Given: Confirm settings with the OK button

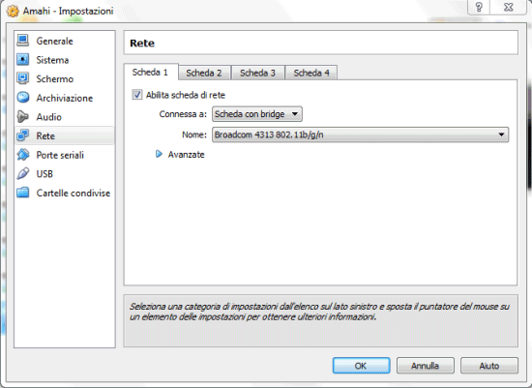Looking at the screenshot, I should [361, 366].
